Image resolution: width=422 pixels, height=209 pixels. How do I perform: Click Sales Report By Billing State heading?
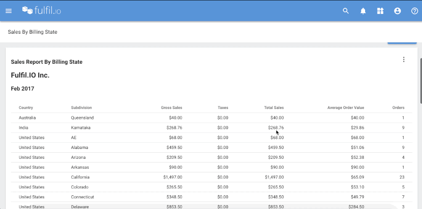(x=47, y=62)
